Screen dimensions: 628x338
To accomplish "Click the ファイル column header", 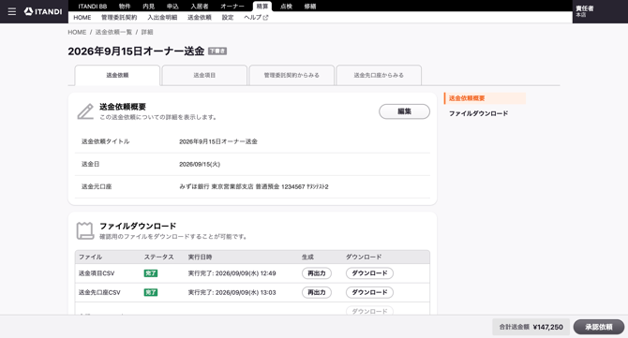I will [x=90, y=257].
